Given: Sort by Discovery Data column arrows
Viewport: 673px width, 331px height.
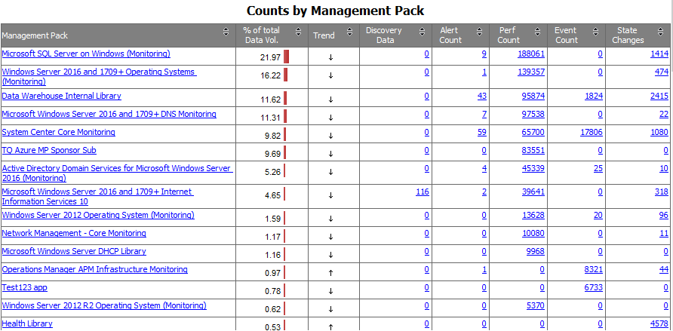Looking at the screenshot, I should point(423,32).
